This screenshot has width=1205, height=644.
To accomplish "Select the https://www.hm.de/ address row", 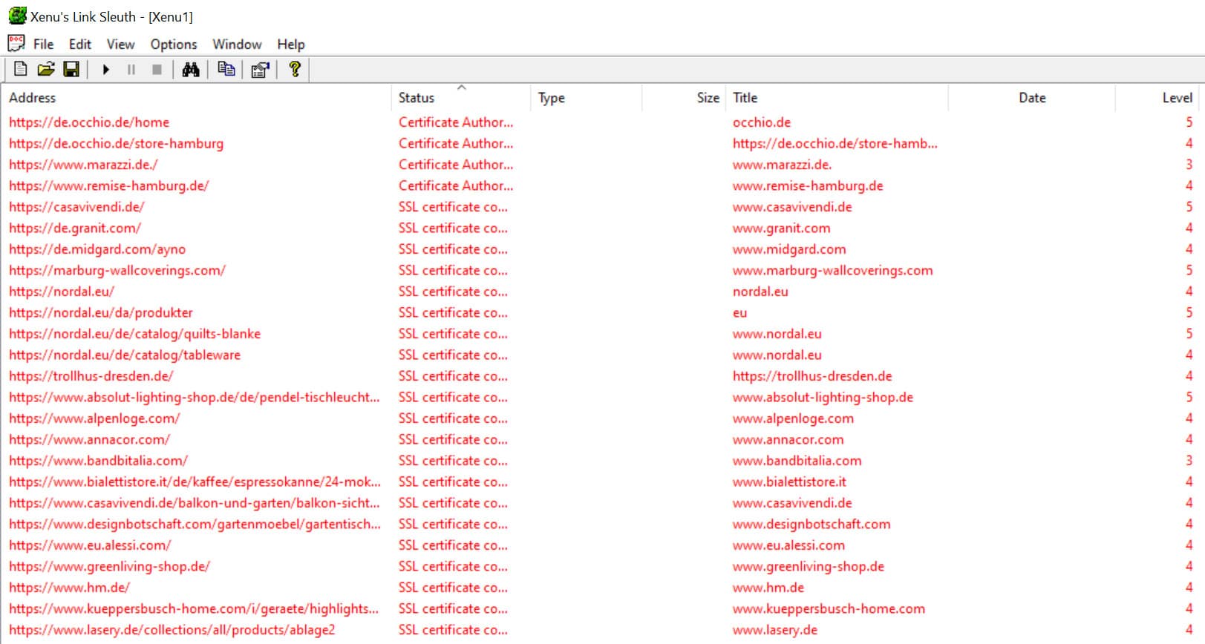I will [x=602, y=588].
